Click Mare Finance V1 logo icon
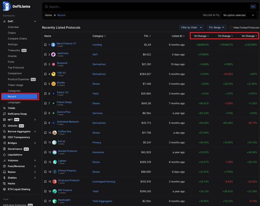 click(x=53, y=45)
